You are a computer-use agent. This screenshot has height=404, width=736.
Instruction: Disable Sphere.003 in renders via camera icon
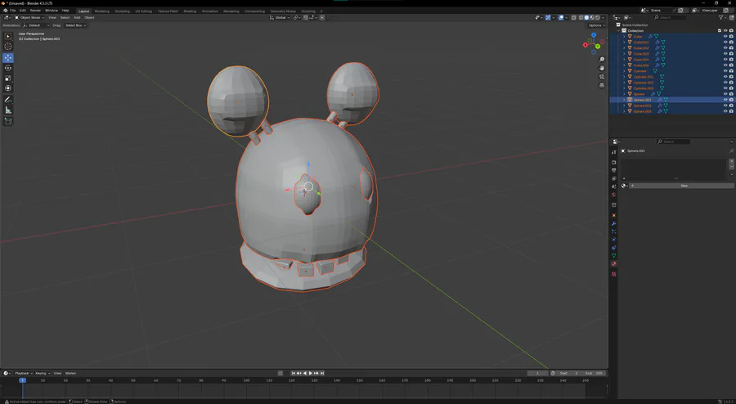pyautogui.click(x=731, y=111)
